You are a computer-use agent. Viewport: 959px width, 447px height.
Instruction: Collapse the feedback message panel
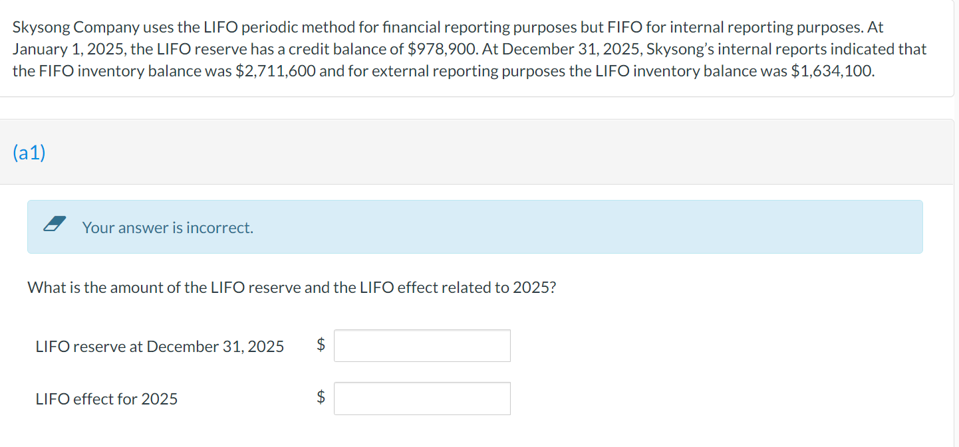click(x=475, y=226)
